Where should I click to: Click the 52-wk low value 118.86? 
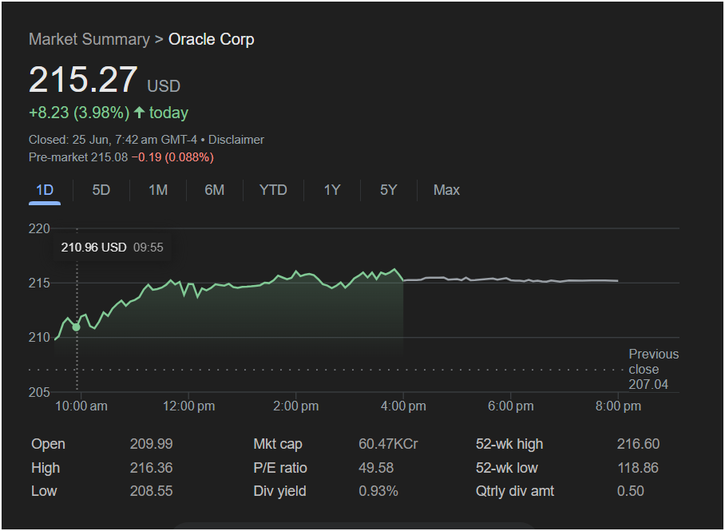(638, 468)
